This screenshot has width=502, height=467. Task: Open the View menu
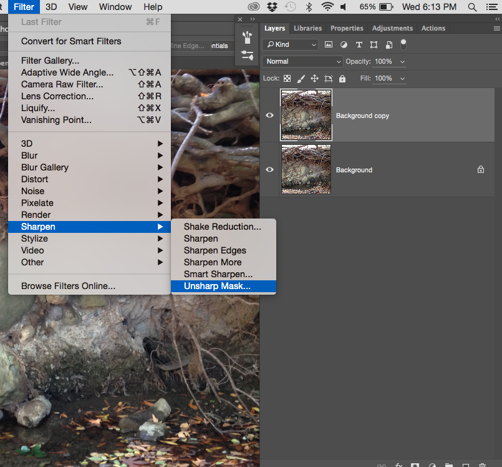point(78,7)
